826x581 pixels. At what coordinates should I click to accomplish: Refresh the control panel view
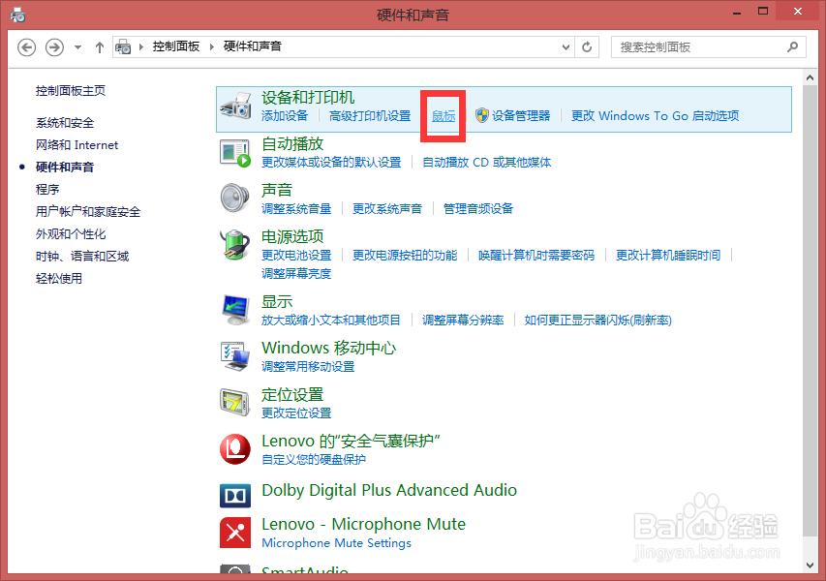point(587,47)
